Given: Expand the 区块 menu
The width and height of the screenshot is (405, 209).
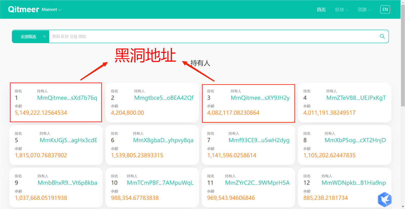Looking at the screenshot, I should [342, 10].
